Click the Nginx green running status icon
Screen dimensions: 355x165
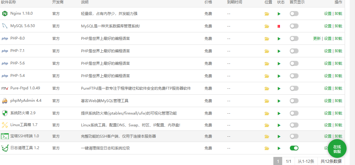pyautogui.click(x=279, y=14)
